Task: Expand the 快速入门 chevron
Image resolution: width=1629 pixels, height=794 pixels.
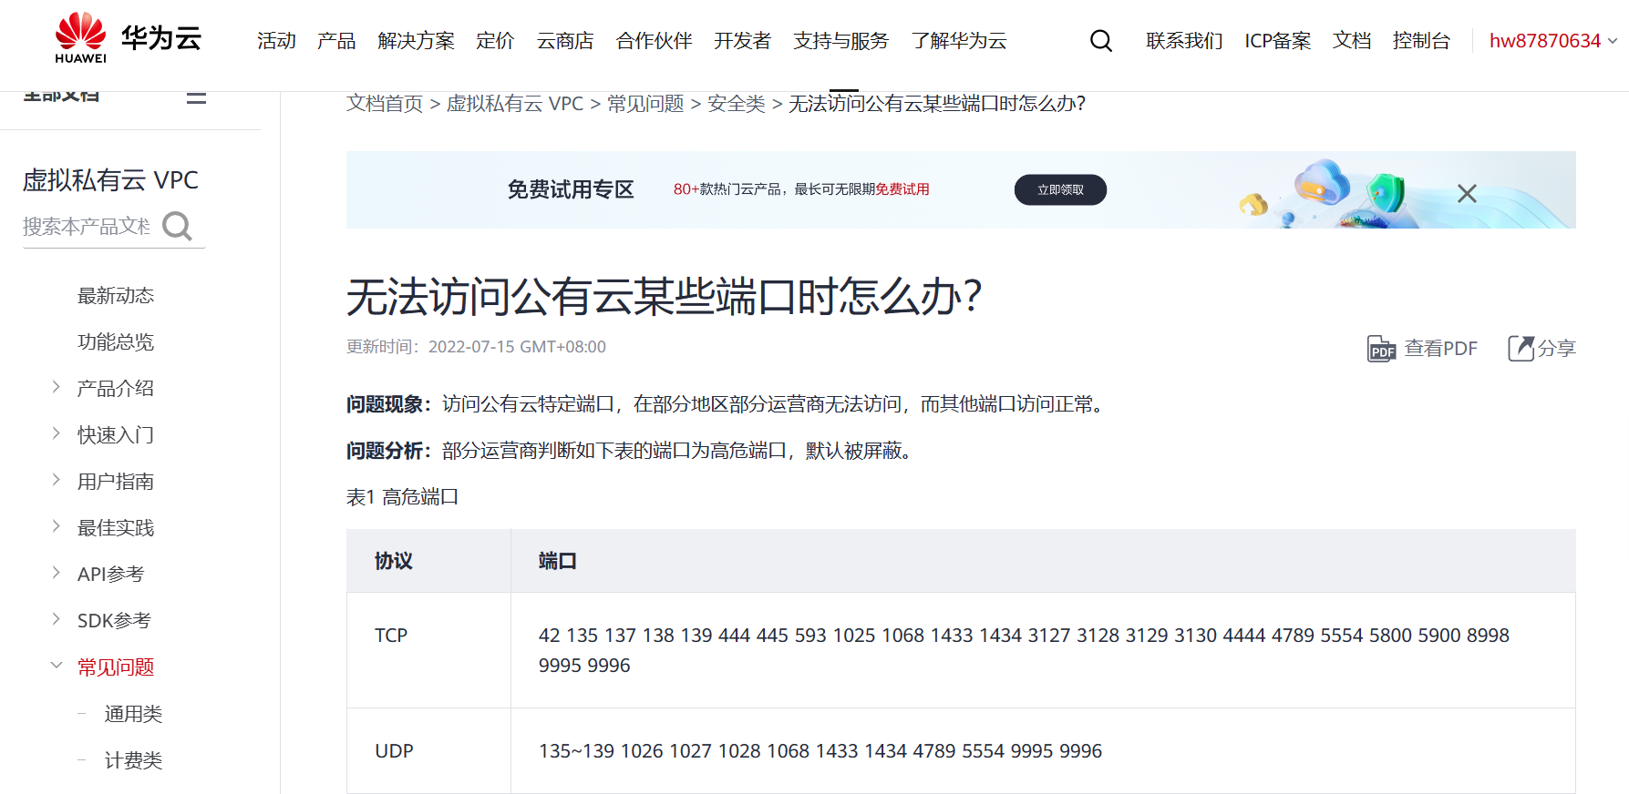Action: [x=57, y=433]
